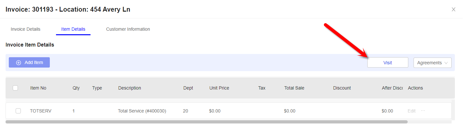Image resolution: width=464 pixels, height=128 pixels.
Task: Click the Add Item button
Action: 29,62
